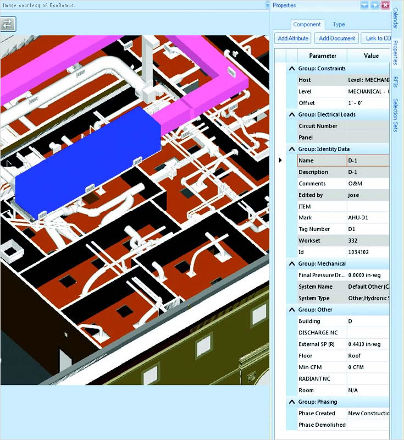
Task: Open the Calendar side tab
Action: (x=396, y=33)
